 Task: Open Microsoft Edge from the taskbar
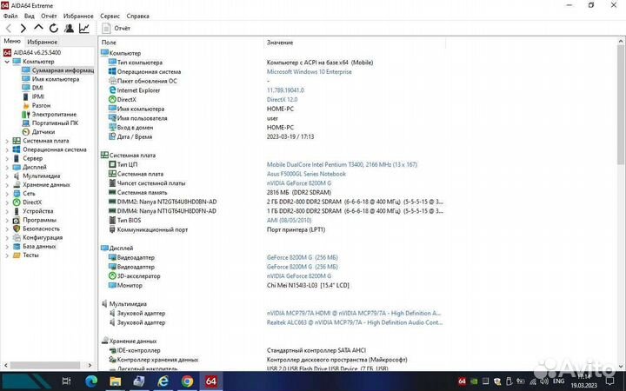pos(91,381)
